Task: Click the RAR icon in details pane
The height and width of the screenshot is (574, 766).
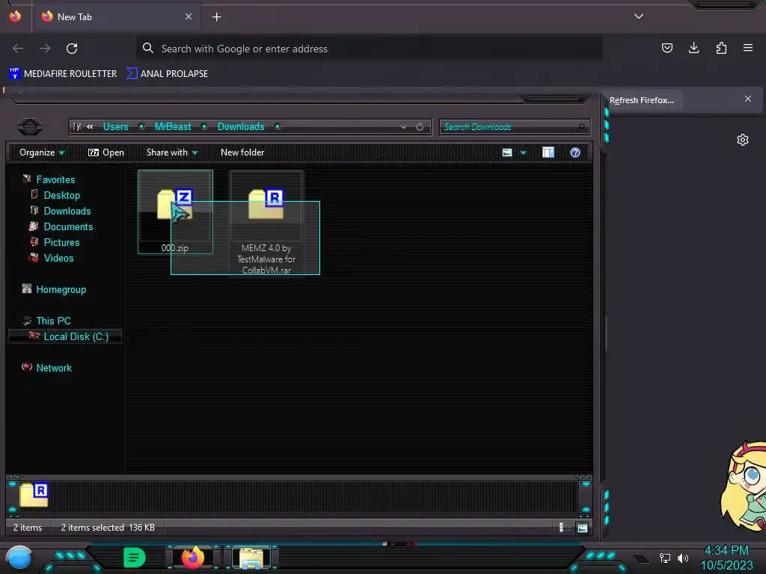Action: 34,495
